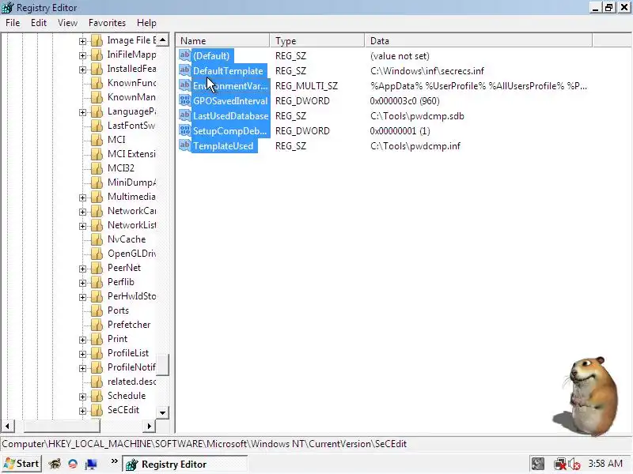This screenshot has height=474, width=633.
Task: Click the 3:58 AM taskbar clock
Action: tap(605, 464)
